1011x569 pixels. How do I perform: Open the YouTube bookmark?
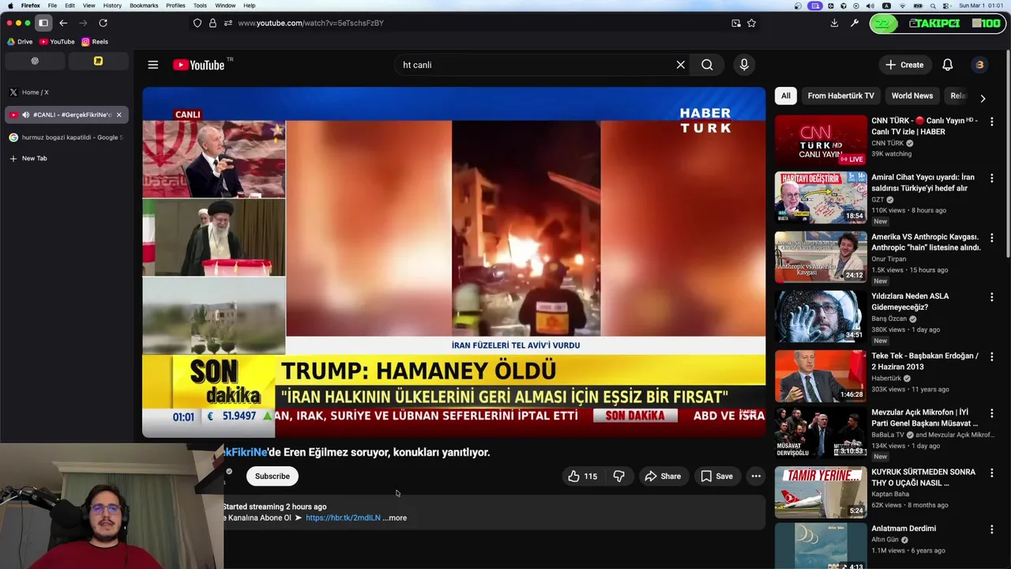click(x=57, y=42)
